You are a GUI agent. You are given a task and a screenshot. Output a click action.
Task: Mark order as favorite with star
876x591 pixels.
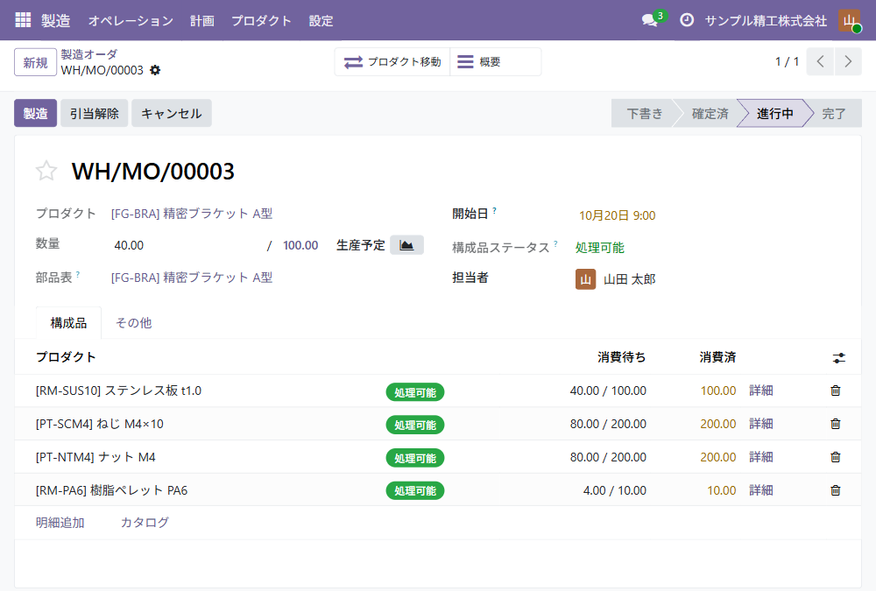46,171
